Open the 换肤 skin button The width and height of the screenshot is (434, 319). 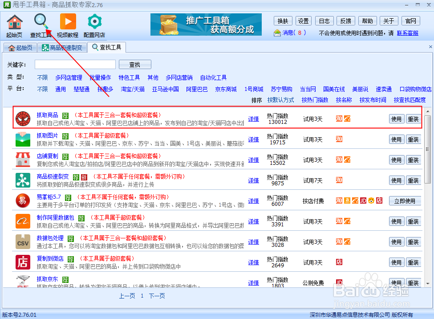(283, 21)
